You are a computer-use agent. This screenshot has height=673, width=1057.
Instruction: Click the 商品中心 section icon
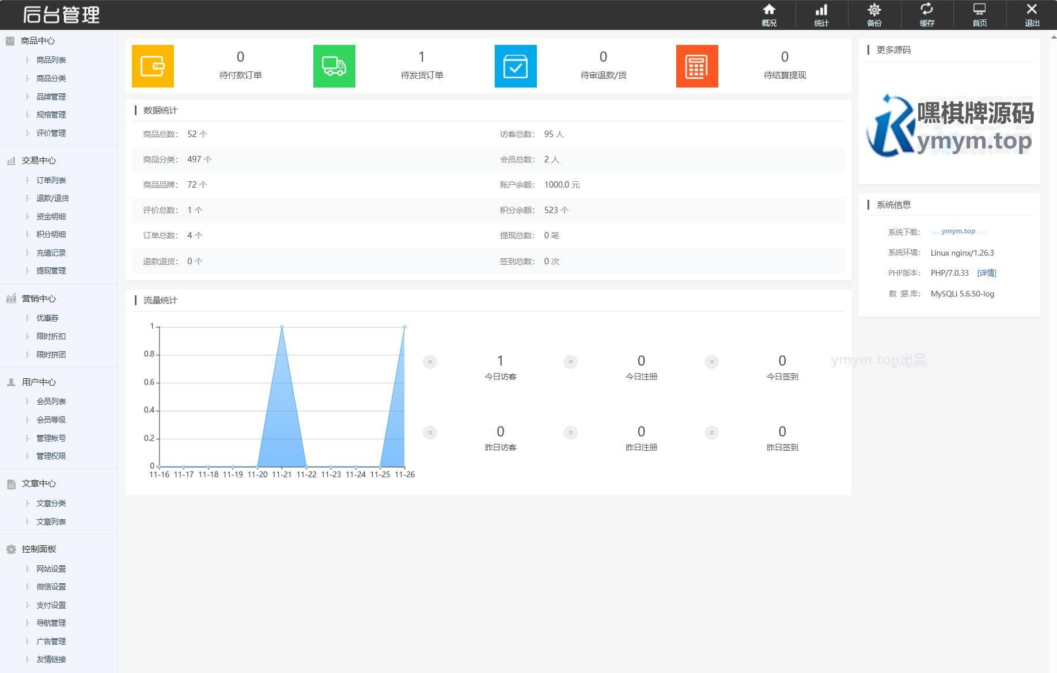(x=10, y=41)
